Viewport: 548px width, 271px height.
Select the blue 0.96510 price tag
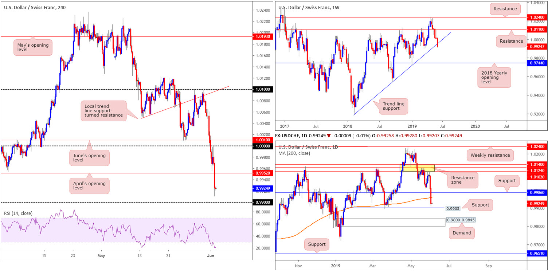click(x=537, y=253)
